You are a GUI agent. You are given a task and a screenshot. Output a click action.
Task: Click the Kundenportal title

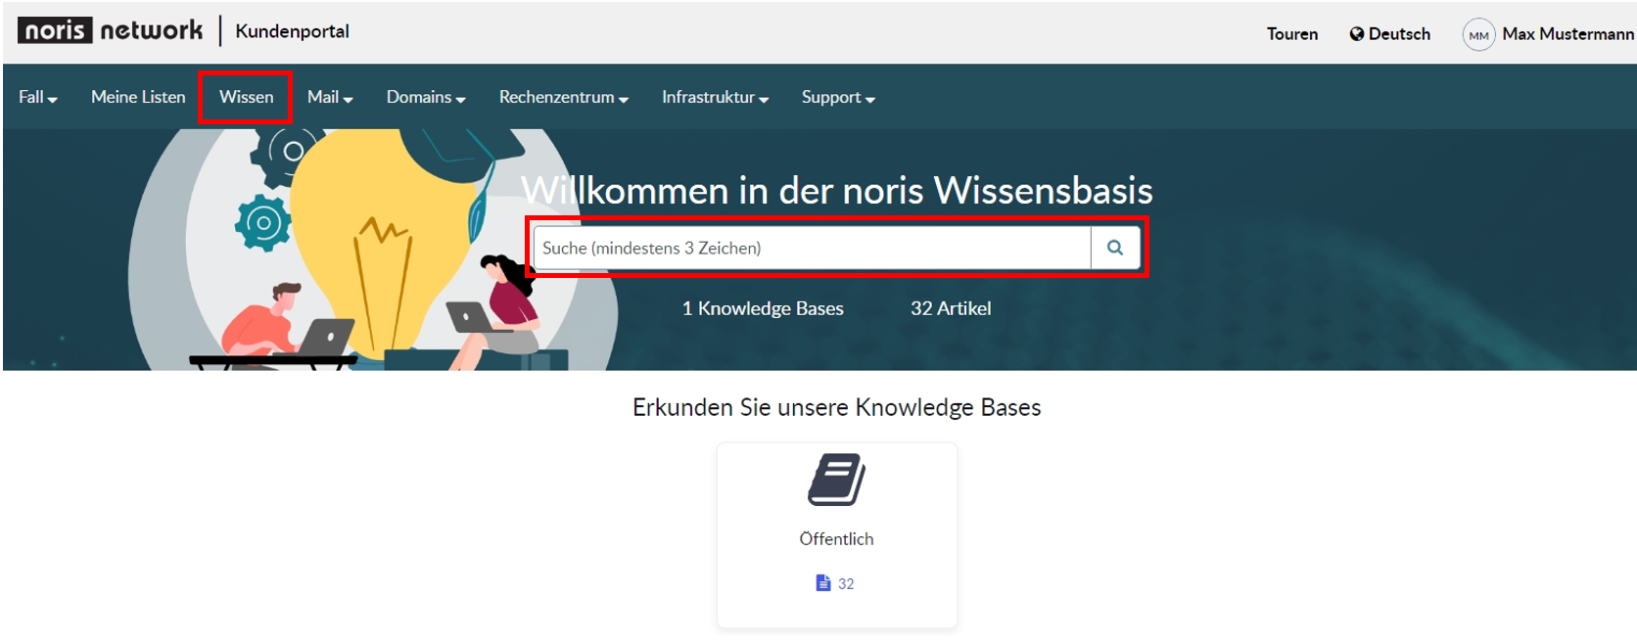pos(292,31)
